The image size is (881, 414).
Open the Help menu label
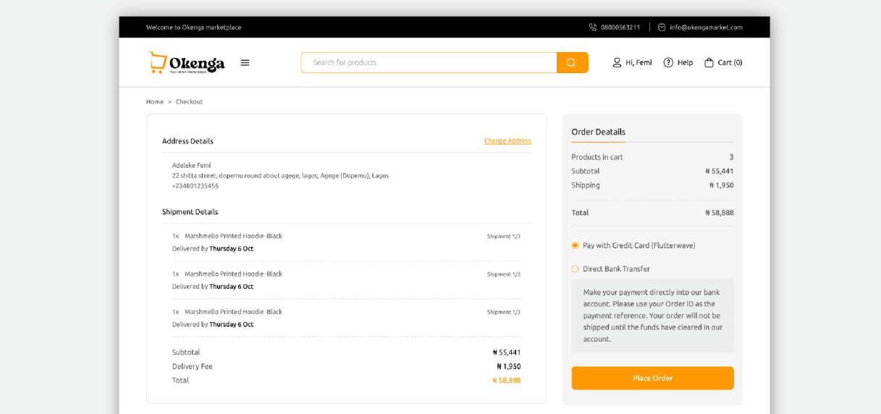(x=685, y=63)
